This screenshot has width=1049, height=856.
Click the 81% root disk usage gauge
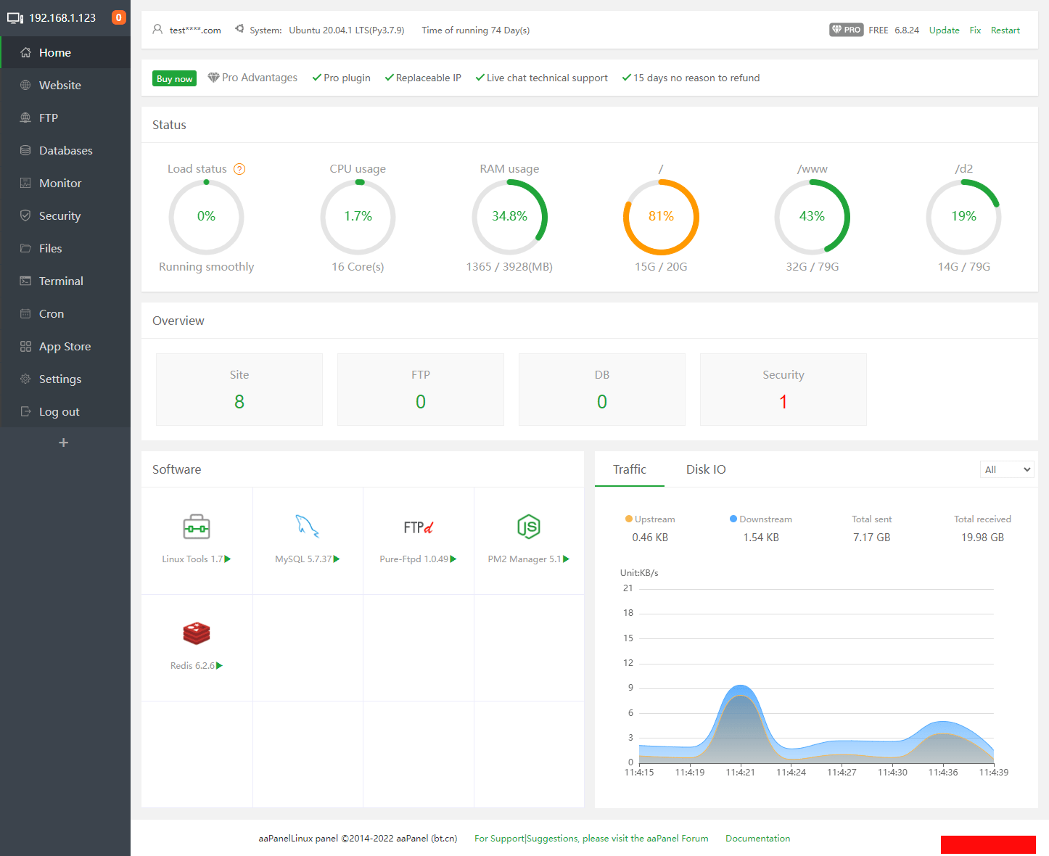(661, 216)
